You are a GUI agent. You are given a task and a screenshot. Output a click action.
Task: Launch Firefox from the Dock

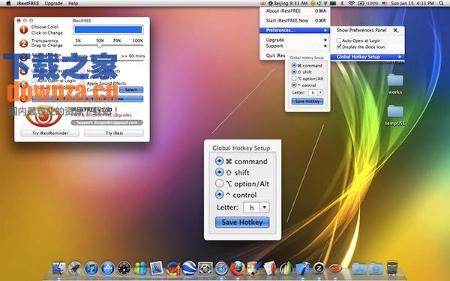click(238, 269)
